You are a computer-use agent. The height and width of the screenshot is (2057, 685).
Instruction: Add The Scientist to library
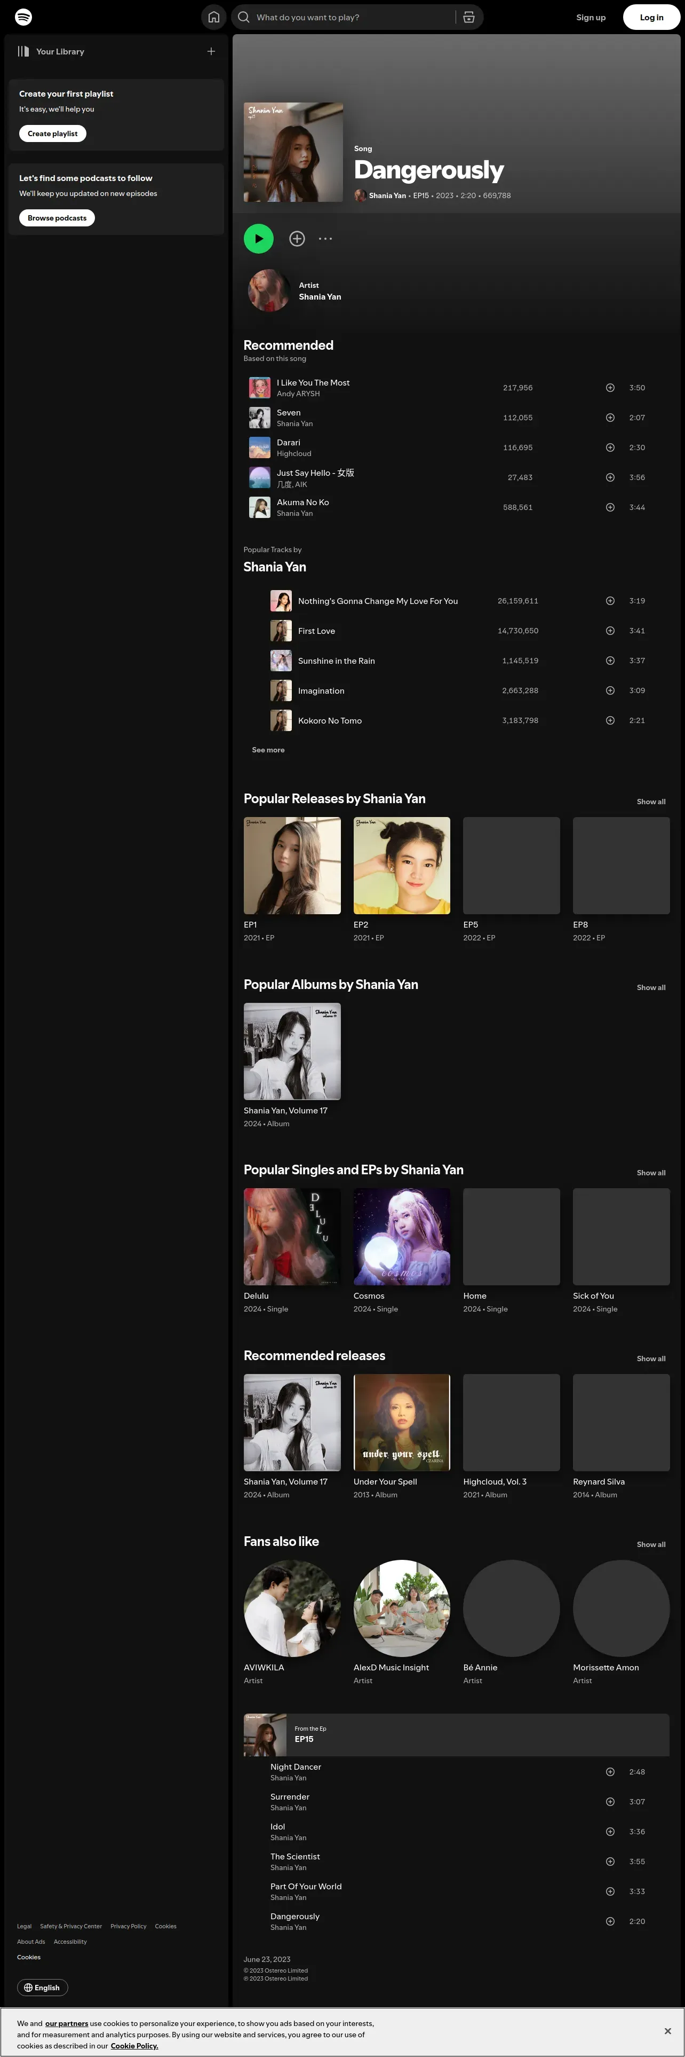coord(610,1862)
